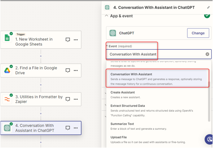Click pencil icon to rename the step
Screen dimensions: 213x148
click(208, 7)
